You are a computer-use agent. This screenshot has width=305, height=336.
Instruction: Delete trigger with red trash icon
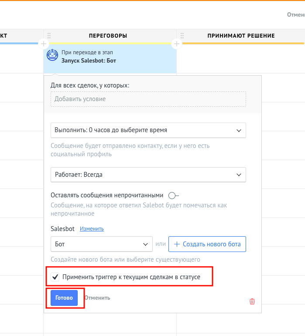click(x=252, y=301)
